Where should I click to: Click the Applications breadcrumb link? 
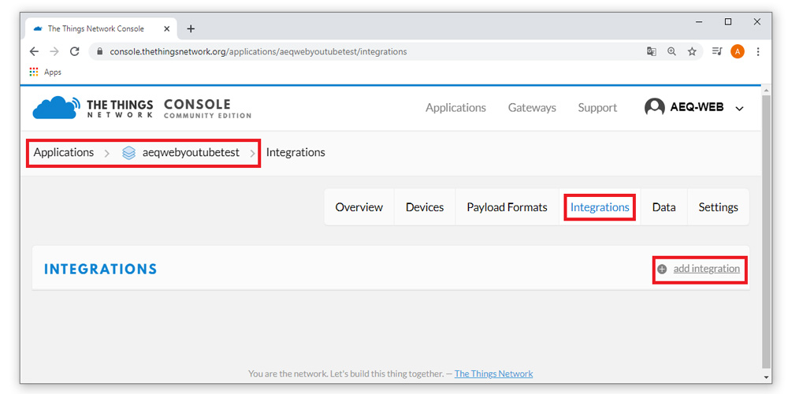click(63, 152)
